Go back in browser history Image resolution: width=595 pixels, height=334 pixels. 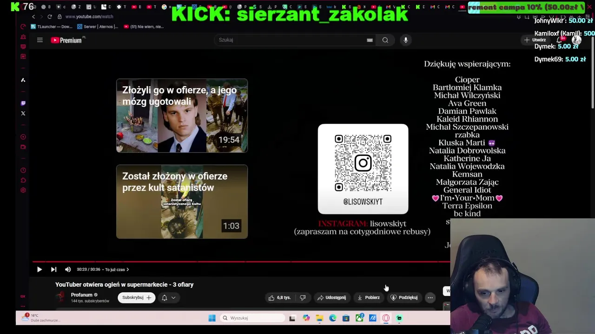tap(33, 17)
